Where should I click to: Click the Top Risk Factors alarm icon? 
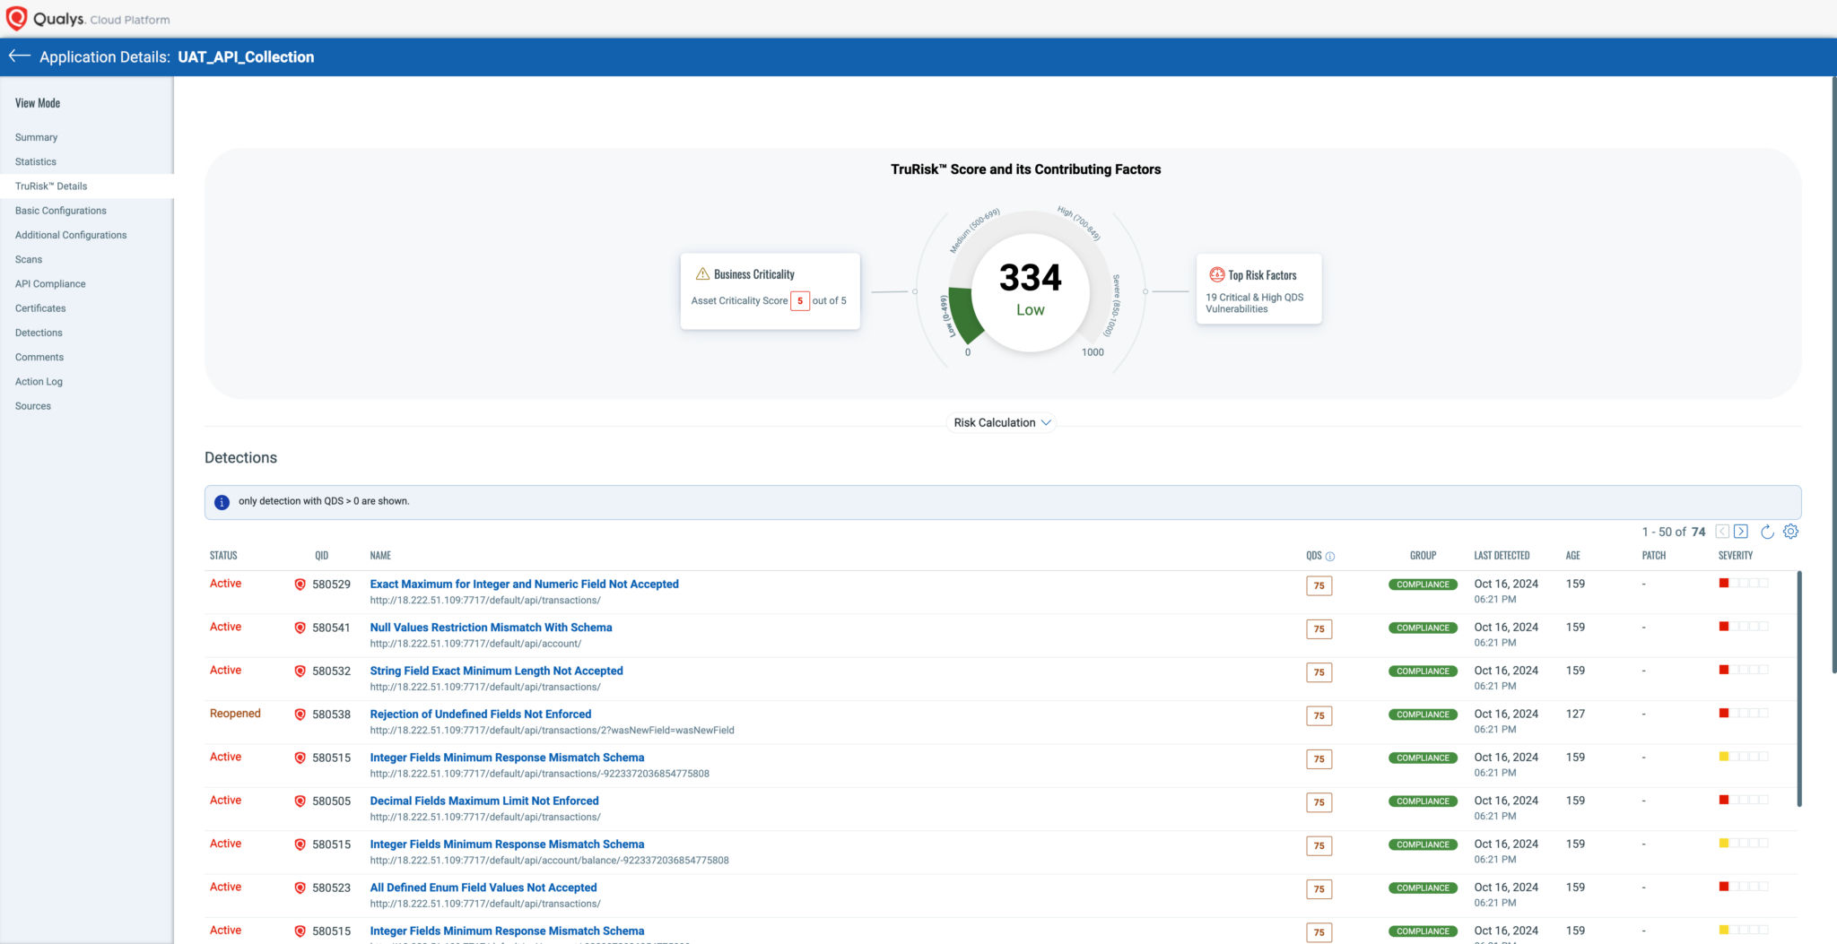click(x=1217, y=274)
